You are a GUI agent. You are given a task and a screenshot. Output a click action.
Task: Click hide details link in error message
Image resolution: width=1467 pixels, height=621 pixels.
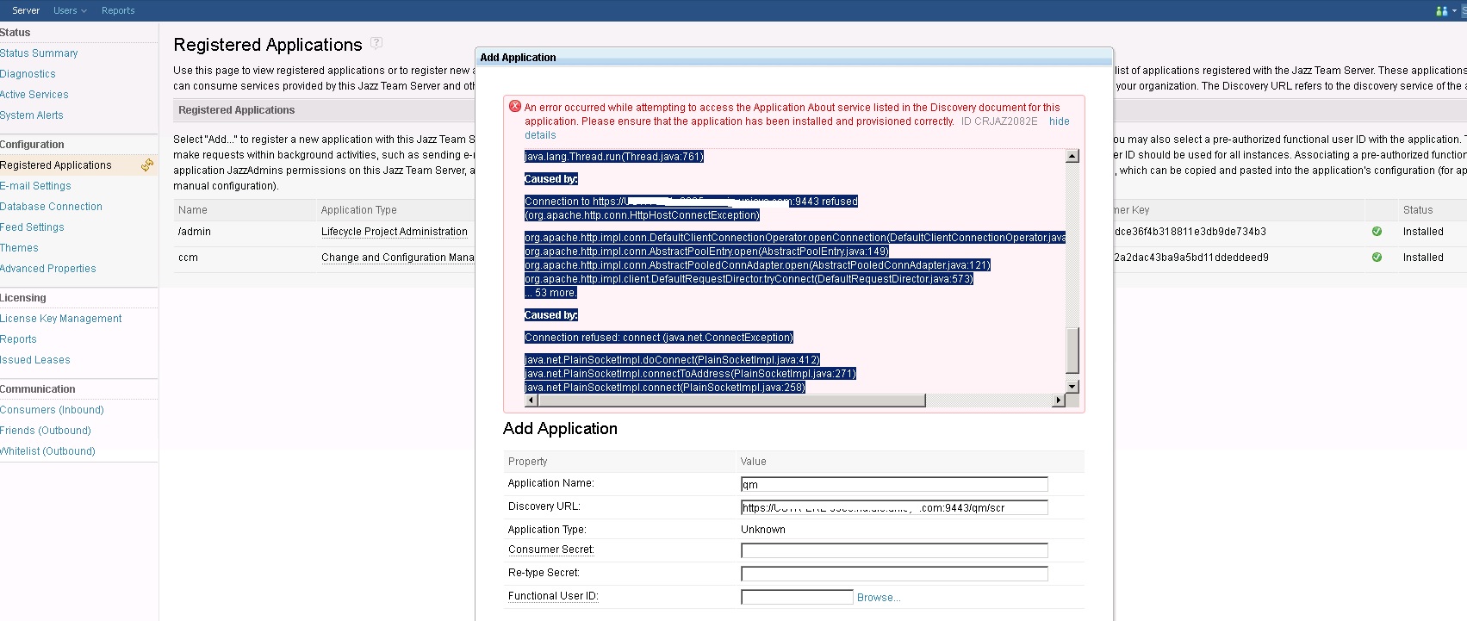click(1059, 121)
